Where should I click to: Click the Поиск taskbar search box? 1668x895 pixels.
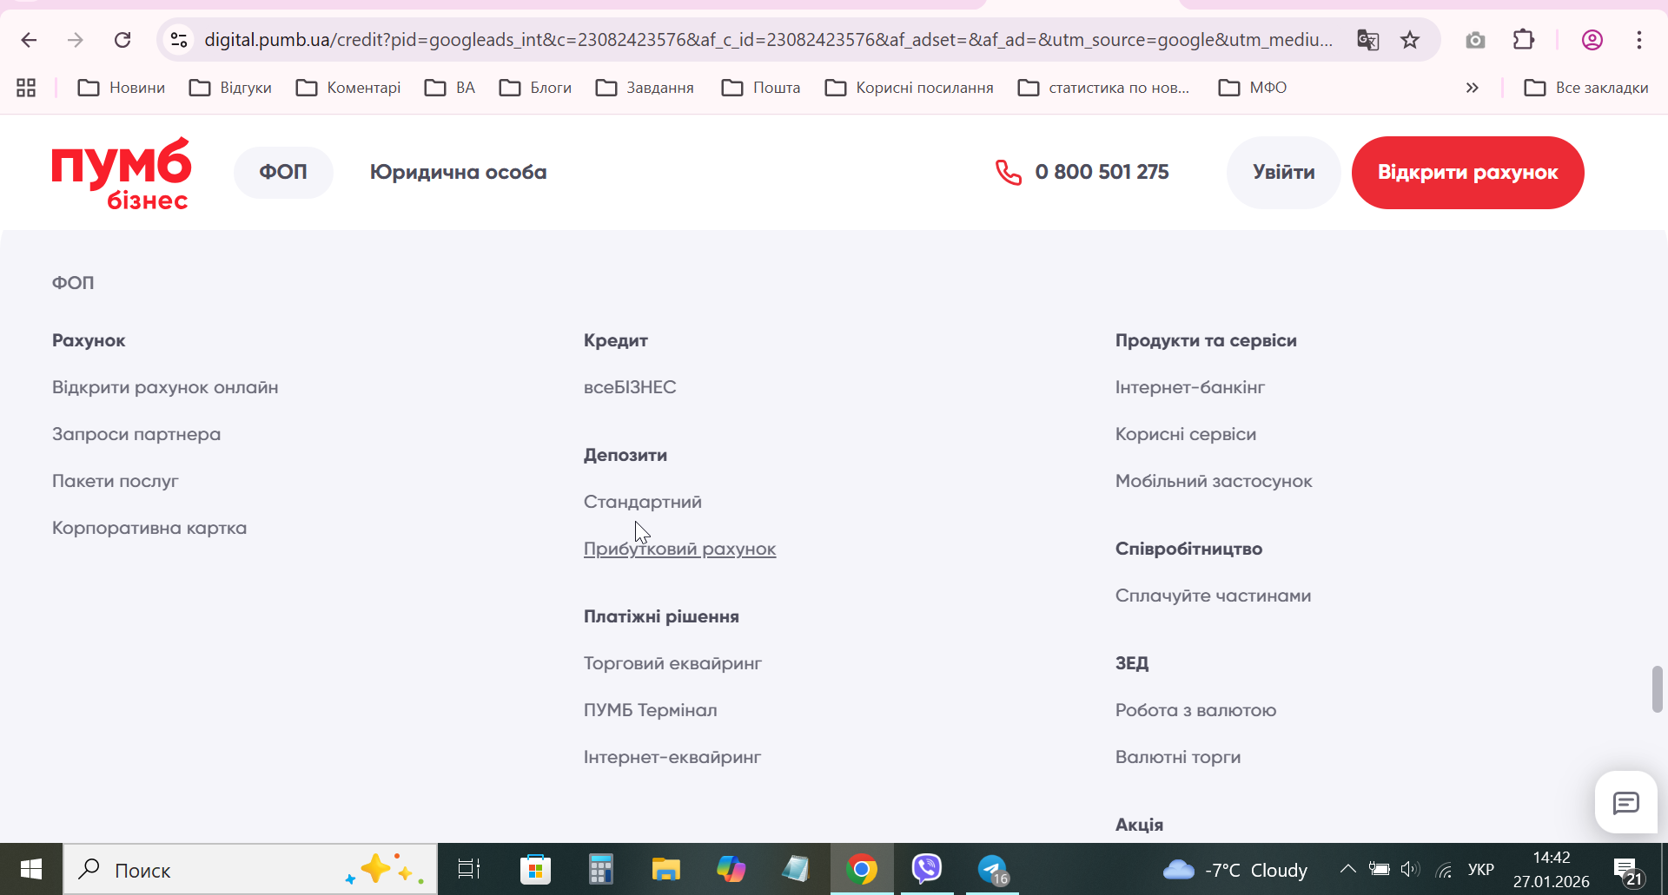pyautogui.click(x=250, y=869)
